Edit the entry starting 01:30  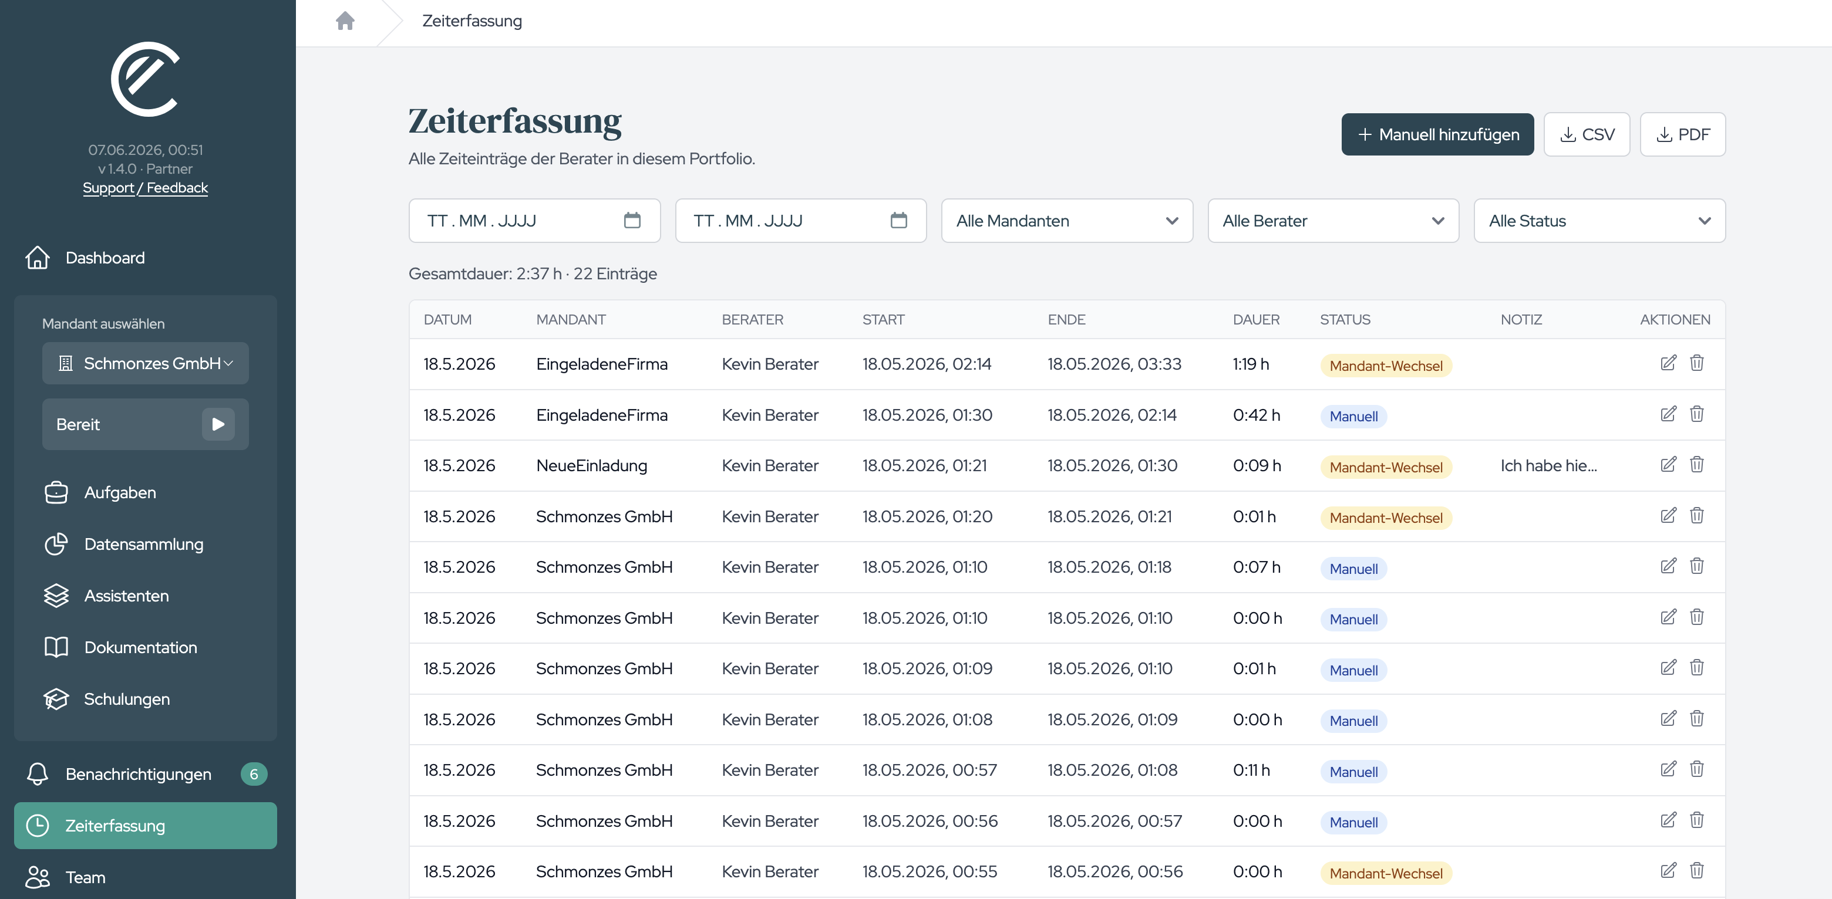coord(1668,414)
